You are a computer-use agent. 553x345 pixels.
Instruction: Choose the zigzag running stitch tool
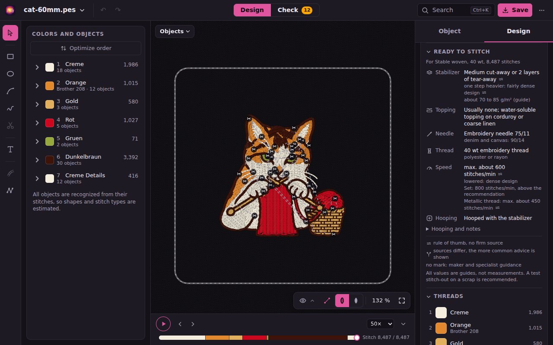click(10, 190)
